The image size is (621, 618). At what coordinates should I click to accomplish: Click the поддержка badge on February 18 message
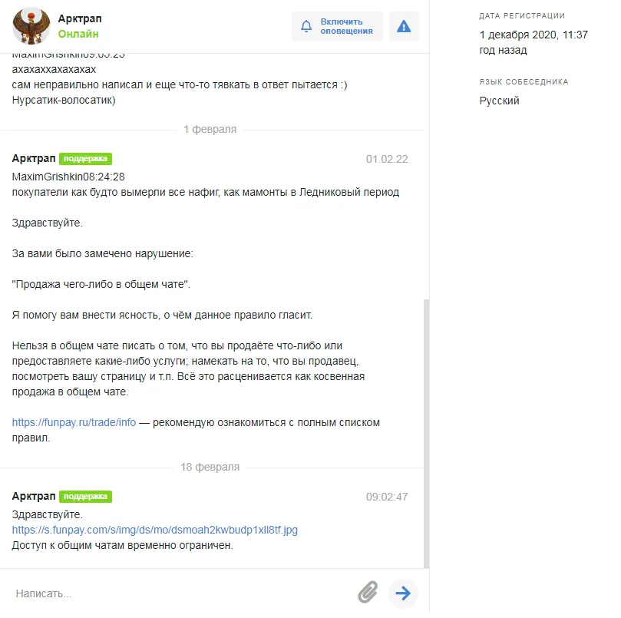point(85,497)
